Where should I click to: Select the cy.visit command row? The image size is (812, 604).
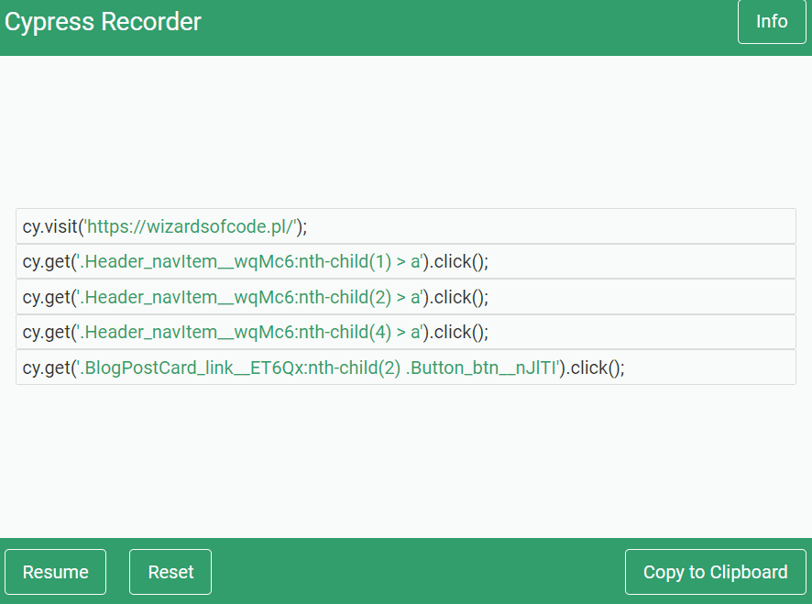[x=406, y=225]
